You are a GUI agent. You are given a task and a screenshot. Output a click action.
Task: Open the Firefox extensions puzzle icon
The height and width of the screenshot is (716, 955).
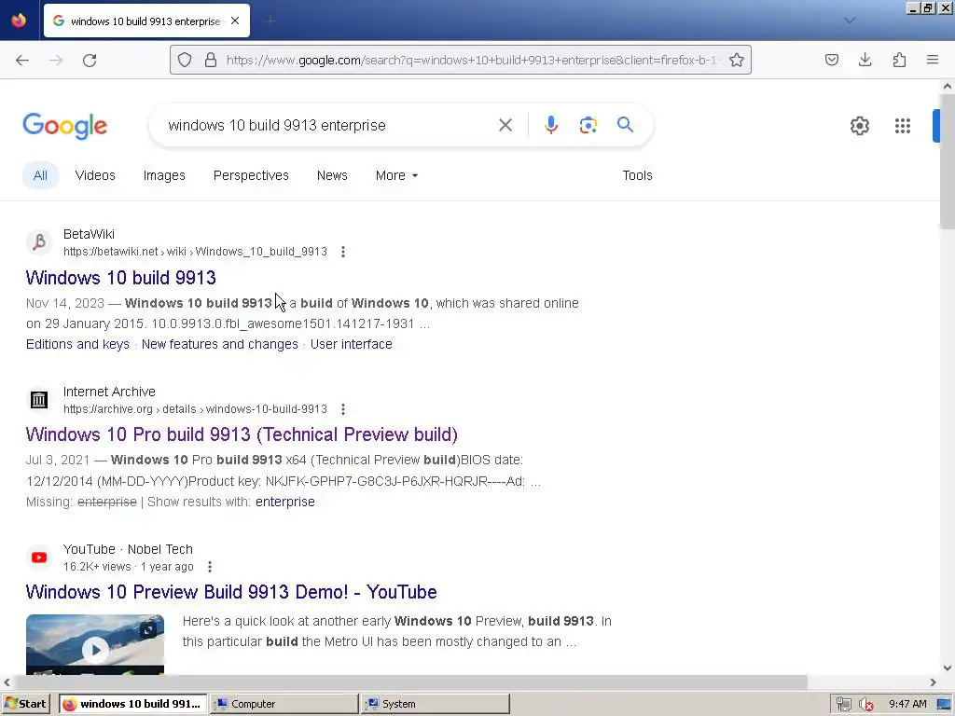[x=899, y=60]
